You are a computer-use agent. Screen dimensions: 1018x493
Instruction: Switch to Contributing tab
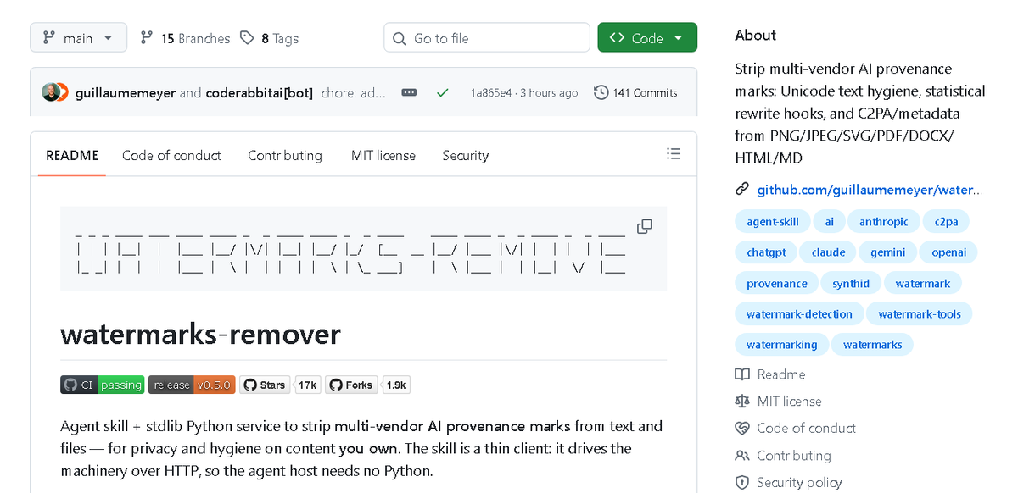[x=285, y=156]
